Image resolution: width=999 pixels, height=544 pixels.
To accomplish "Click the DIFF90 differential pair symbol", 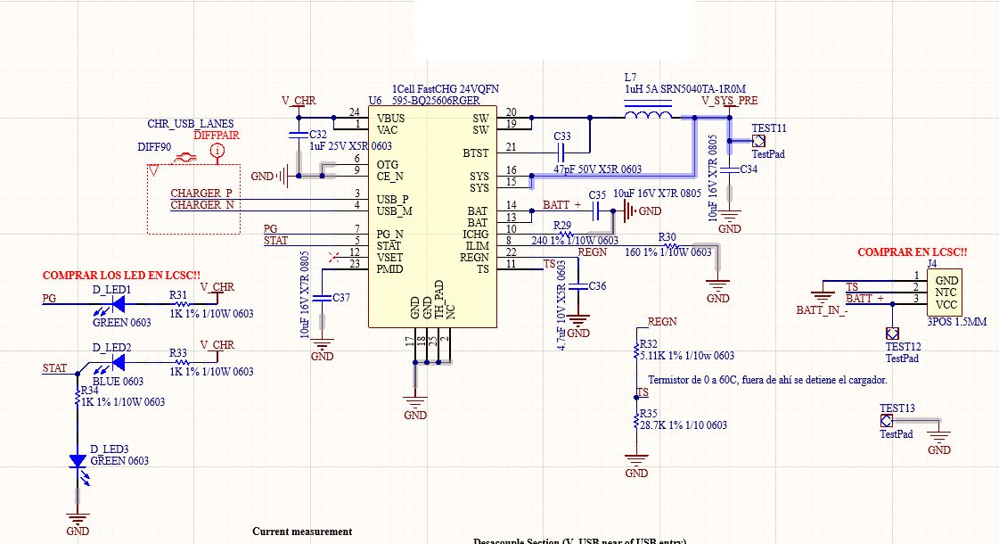I will (185, 156).
